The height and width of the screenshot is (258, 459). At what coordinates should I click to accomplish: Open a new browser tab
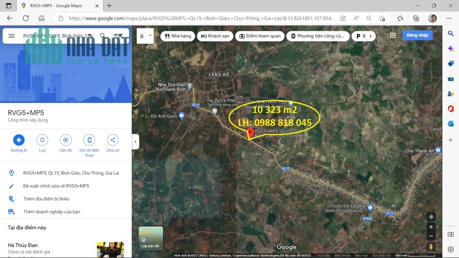[109, 6]
